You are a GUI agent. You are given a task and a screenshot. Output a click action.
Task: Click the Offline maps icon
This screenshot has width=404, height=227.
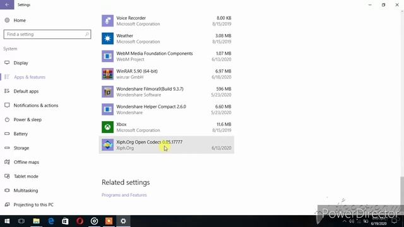coord(7,162)
